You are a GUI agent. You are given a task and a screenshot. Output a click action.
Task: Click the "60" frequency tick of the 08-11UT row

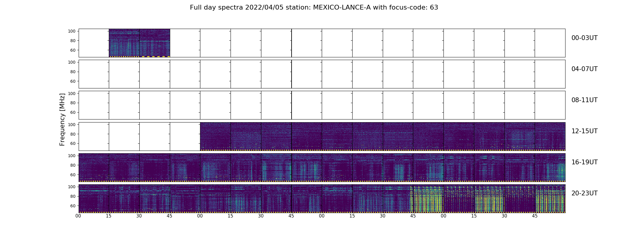72,112
